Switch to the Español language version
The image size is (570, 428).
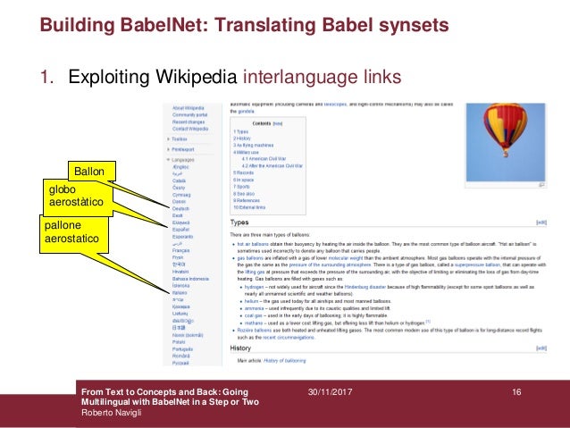coord(180,230)
